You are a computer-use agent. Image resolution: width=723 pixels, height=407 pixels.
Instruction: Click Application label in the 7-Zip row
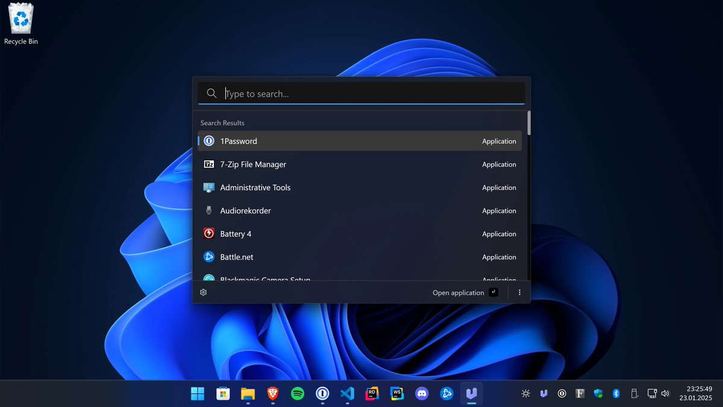[x=499, y=164]
